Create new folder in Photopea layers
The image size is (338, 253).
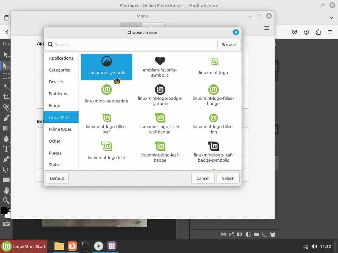click(256, 234)
